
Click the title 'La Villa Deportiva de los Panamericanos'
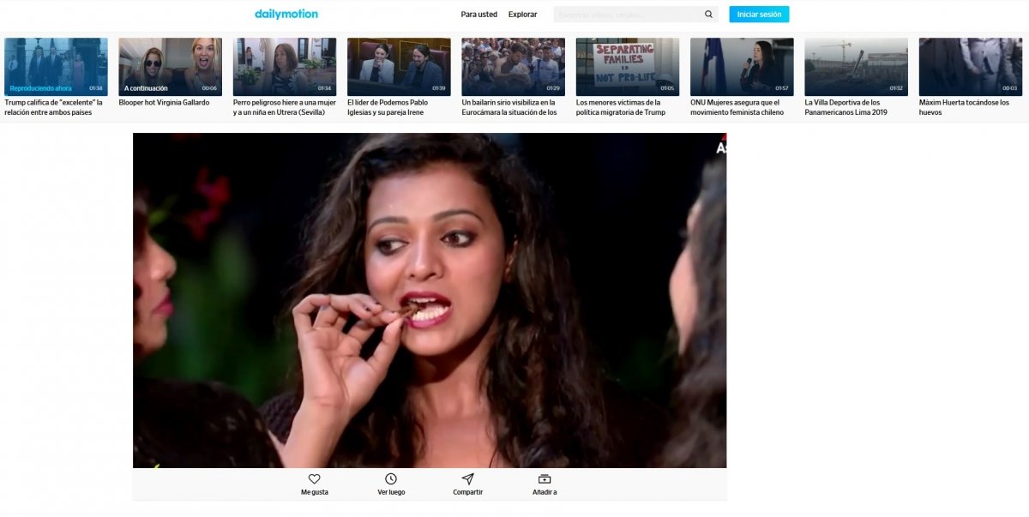coord(845,107)
